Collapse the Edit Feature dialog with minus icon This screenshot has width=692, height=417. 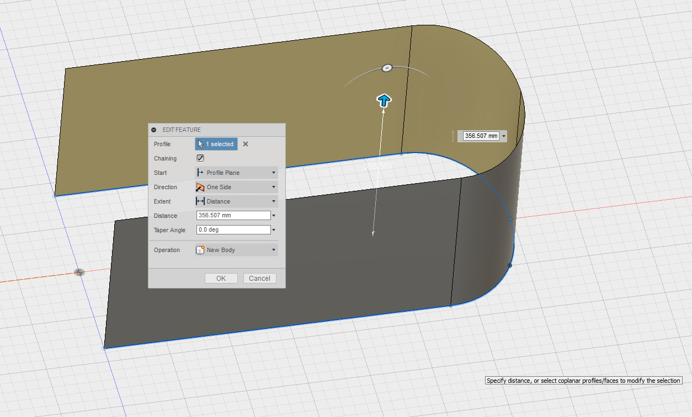click(x=154, y=130)
